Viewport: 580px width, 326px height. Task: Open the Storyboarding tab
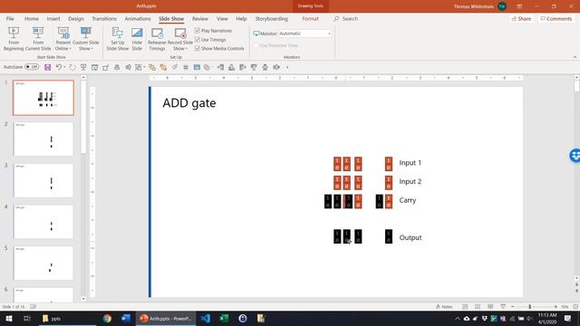(x=271, y=18)
